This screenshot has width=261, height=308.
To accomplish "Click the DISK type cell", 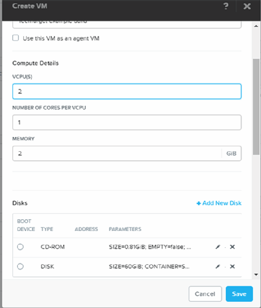I will tap(47, 266).
